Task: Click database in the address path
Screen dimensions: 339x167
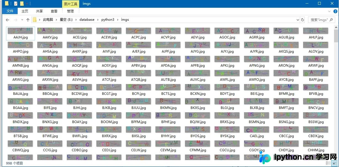Action: (87, 20)
